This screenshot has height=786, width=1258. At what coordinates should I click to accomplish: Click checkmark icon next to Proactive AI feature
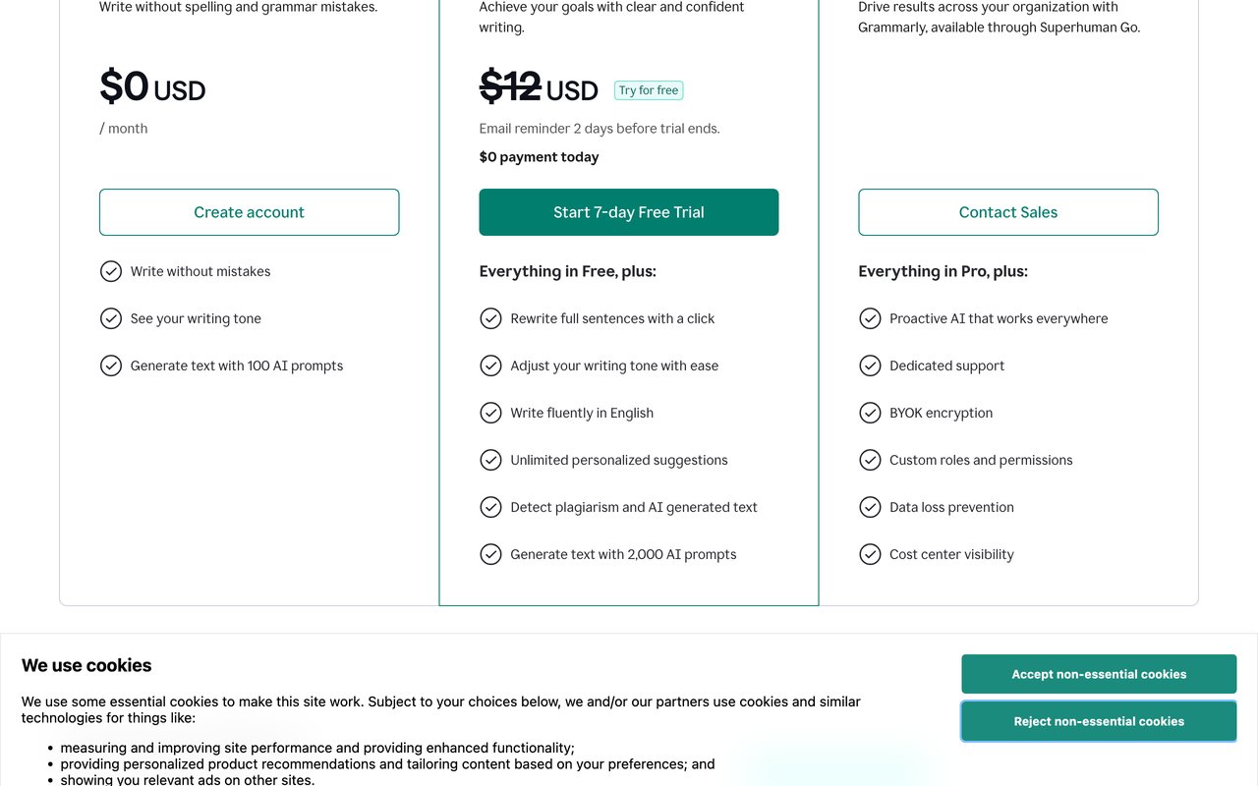[870, 318]
